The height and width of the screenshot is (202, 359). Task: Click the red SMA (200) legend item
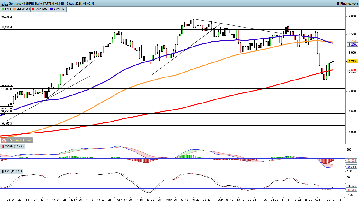pyautogui.click(x=39, y=9)
